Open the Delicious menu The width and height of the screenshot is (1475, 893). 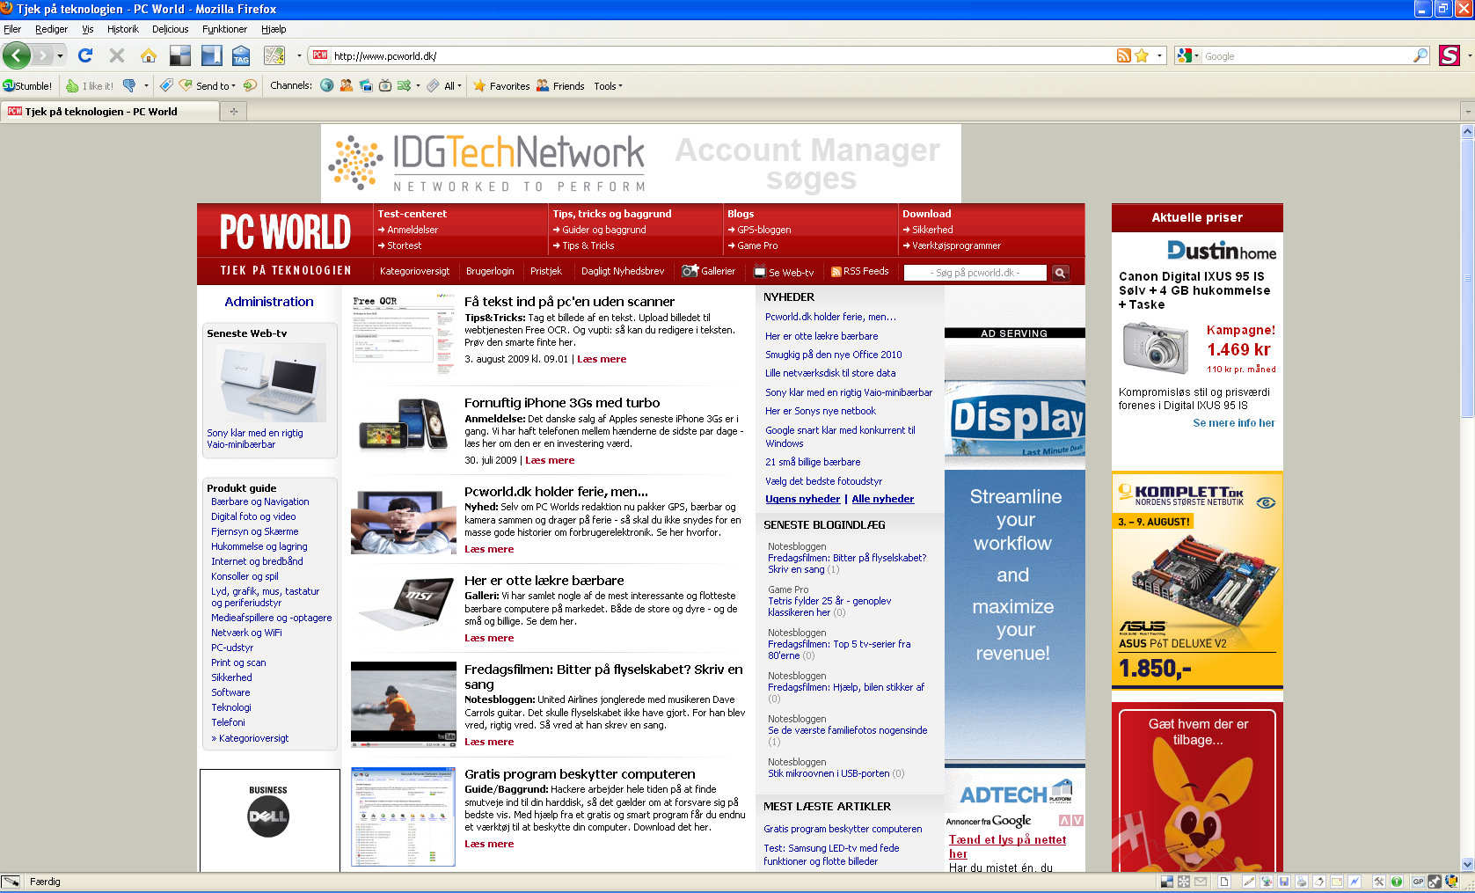[x=170, y=29]
